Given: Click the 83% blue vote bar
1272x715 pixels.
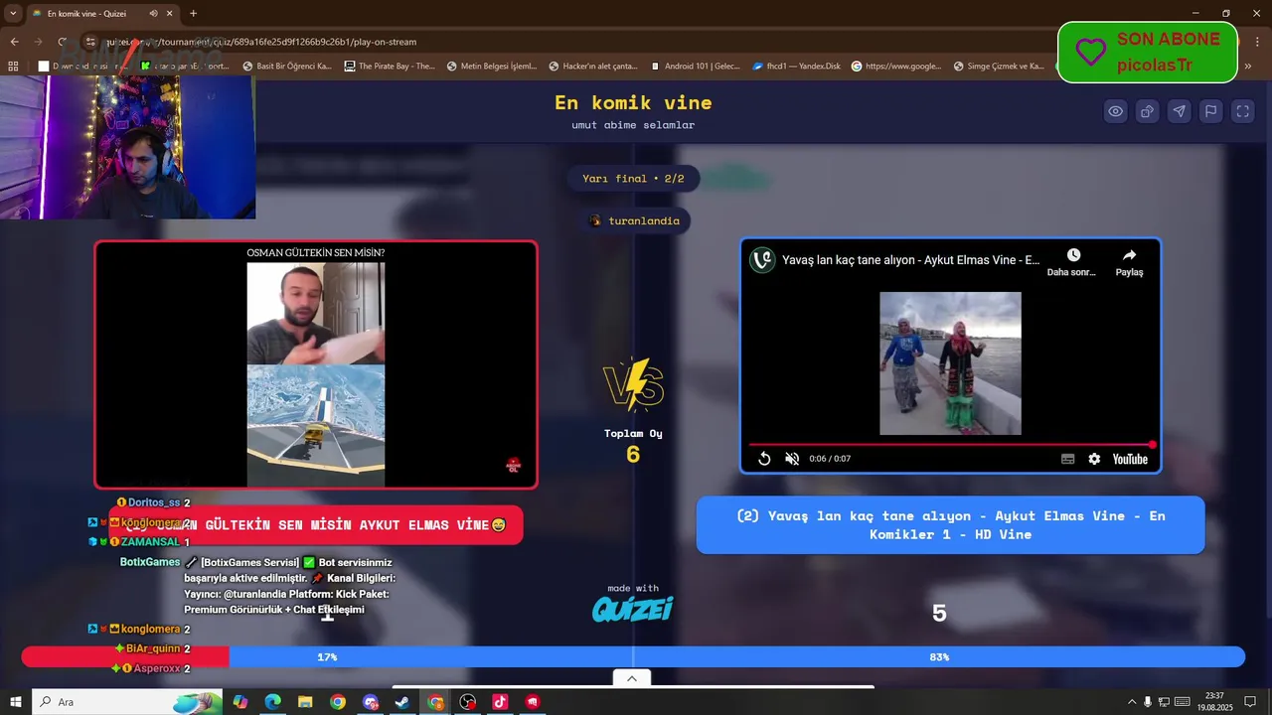Looking at the screenshot, I should 736,657.
